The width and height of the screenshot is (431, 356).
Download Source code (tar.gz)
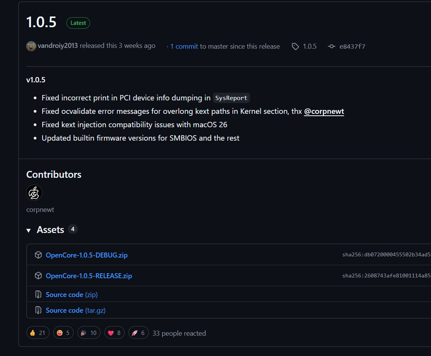point(76,310)
